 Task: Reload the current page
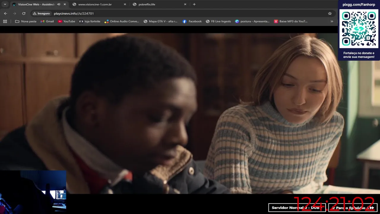click(x=24, y=13)
